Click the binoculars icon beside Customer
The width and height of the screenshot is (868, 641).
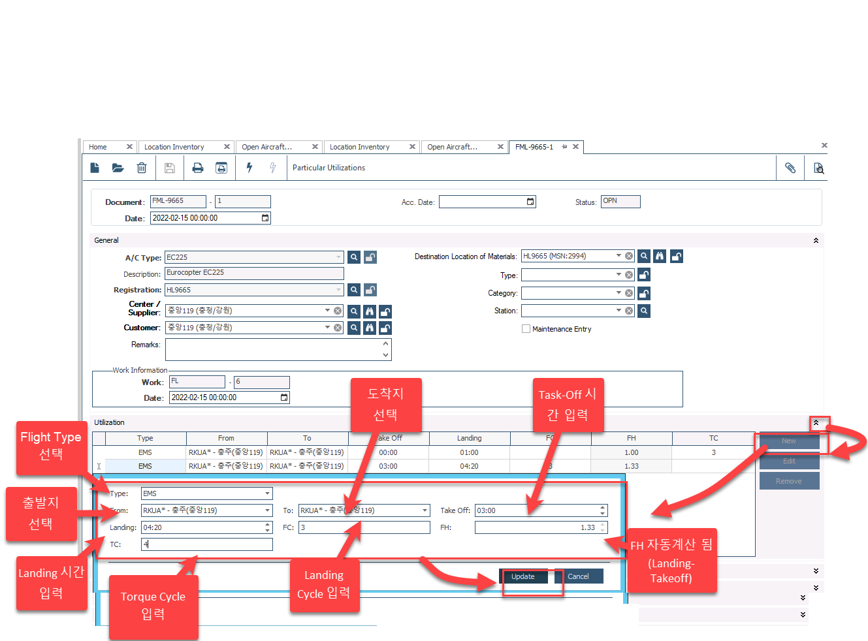pos(370,328)
